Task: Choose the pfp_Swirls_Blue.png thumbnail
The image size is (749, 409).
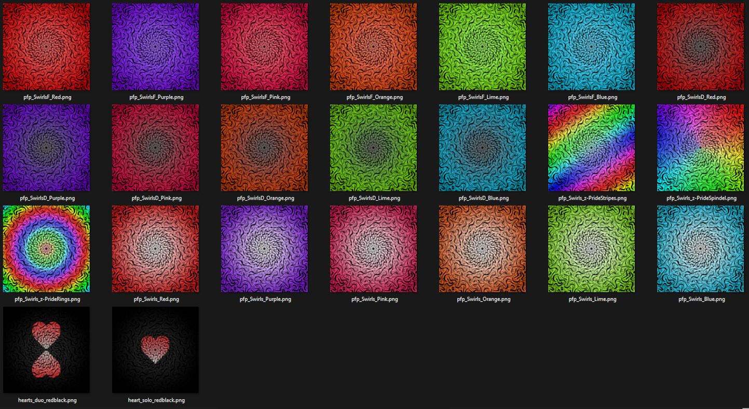Action: 700,249
